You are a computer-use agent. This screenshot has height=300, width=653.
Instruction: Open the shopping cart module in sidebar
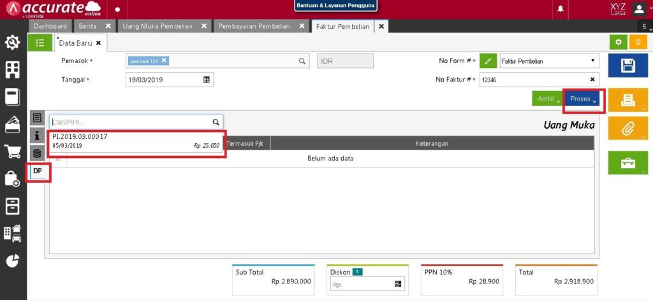pos(12,152)
